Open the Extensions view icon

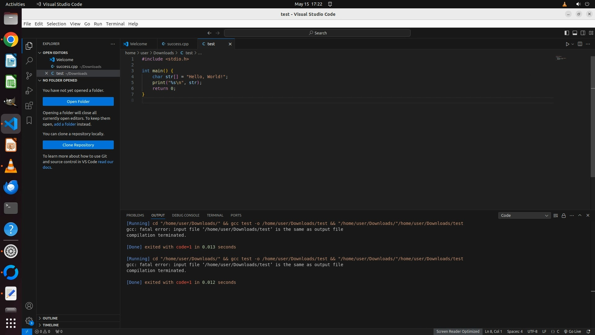coord(29,105)
